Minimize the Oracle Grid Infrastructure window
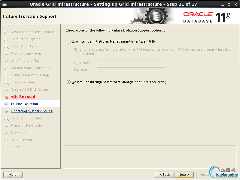The image size is (240, 180). (x=223, y=4)
